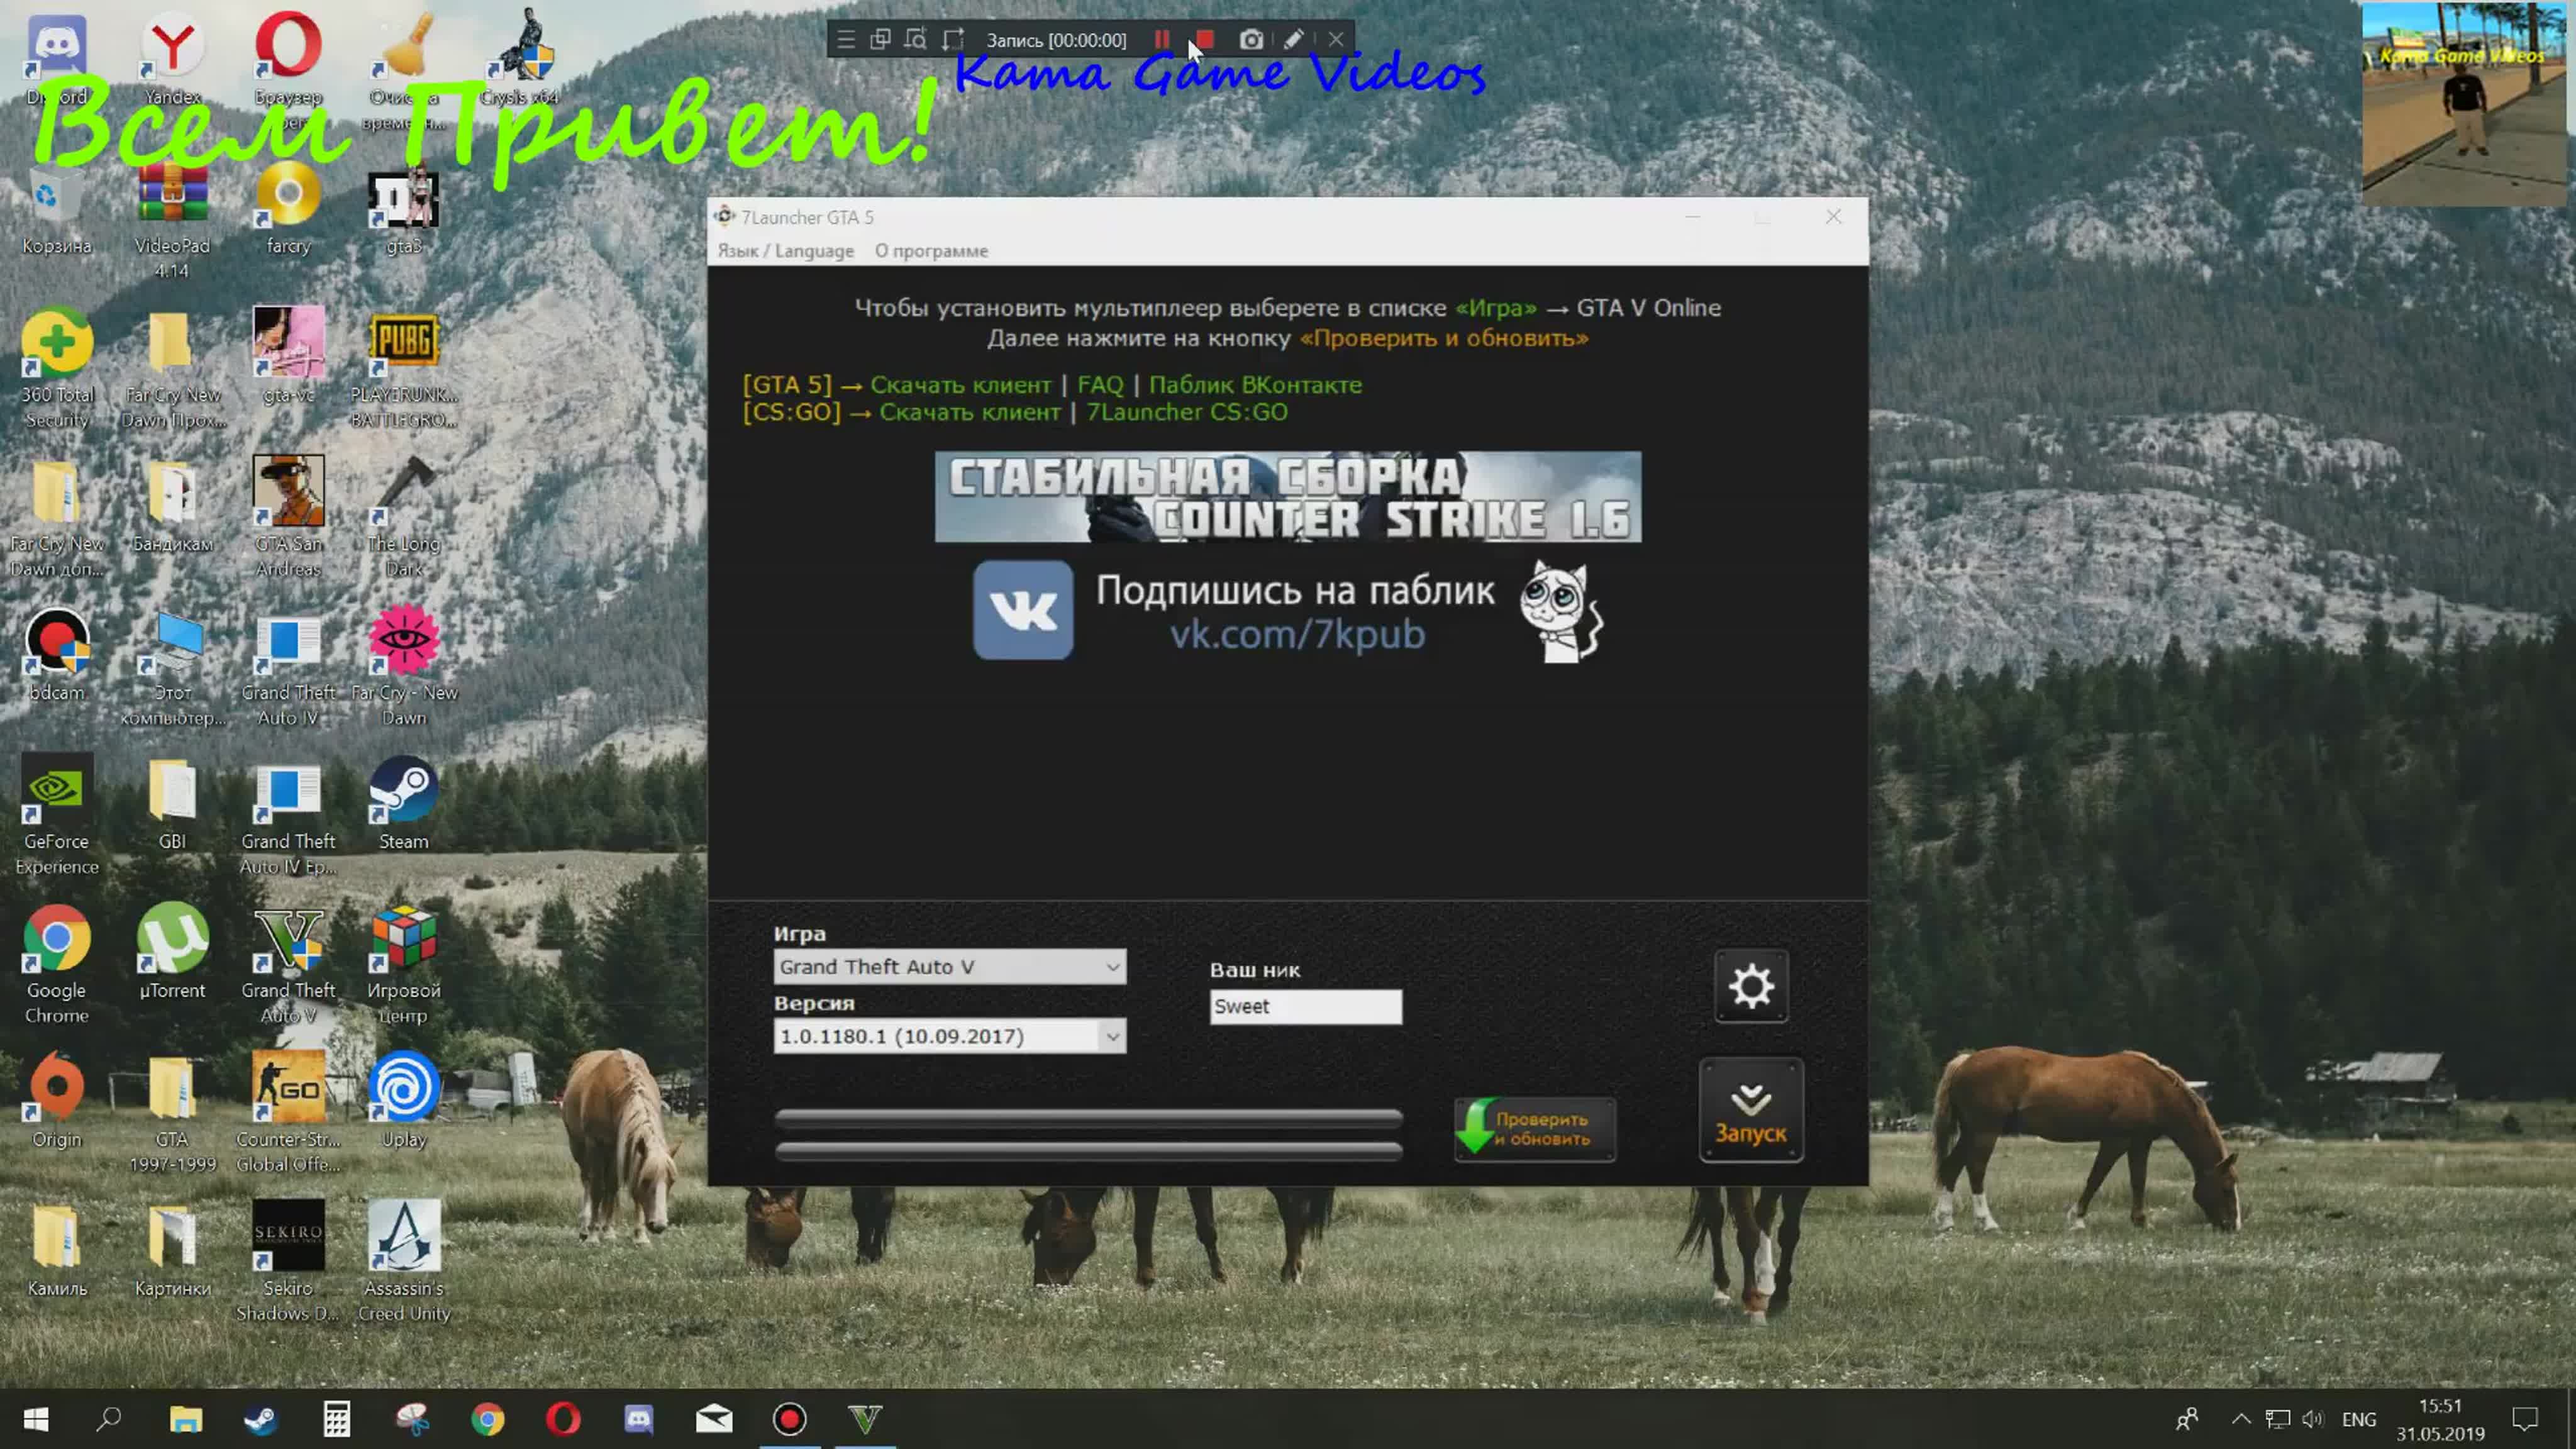The width and height of the screenshot is (2576, 1449).
Task: Open Sekiro Shadows Die shortcut
Action: pyautogui.click(x=288, y=1262)
